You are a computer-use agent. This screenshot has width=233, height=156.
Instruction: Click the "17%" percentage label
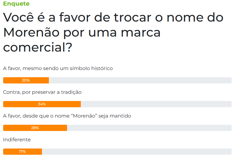coord(22,152)
